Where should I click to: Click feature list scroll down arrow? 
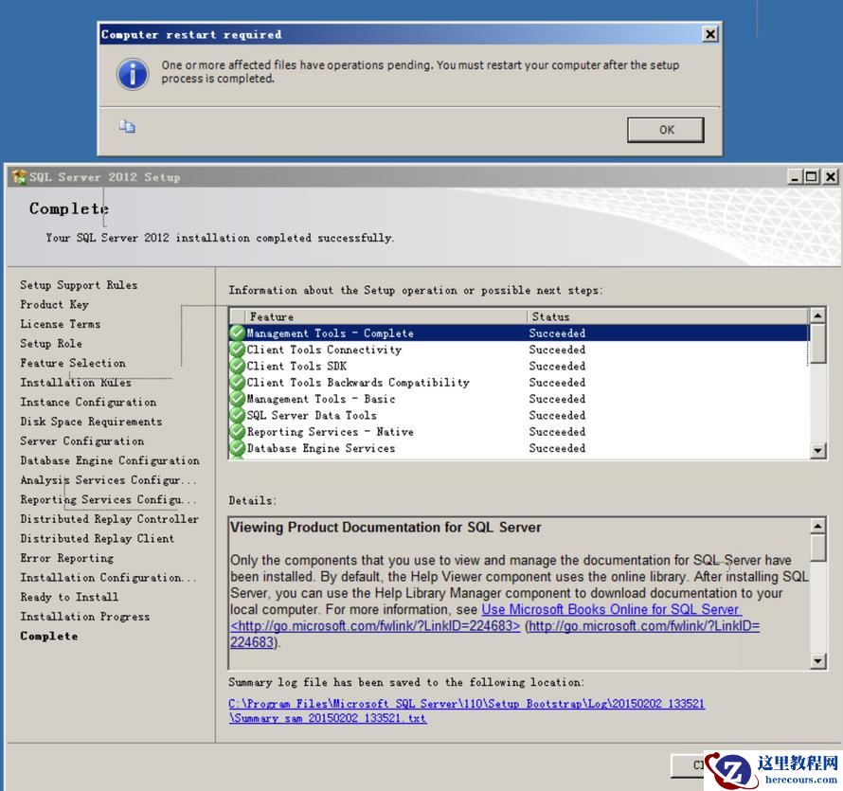(817, 451)
